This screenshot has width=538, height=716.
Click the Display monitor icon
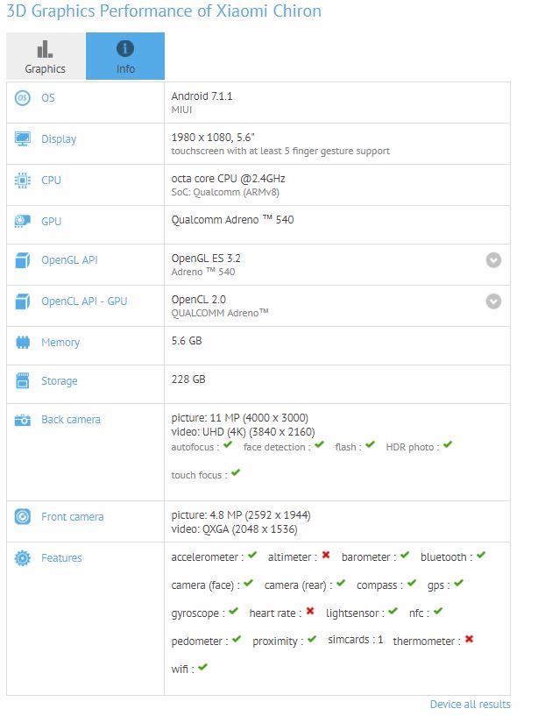click(23, 139)
